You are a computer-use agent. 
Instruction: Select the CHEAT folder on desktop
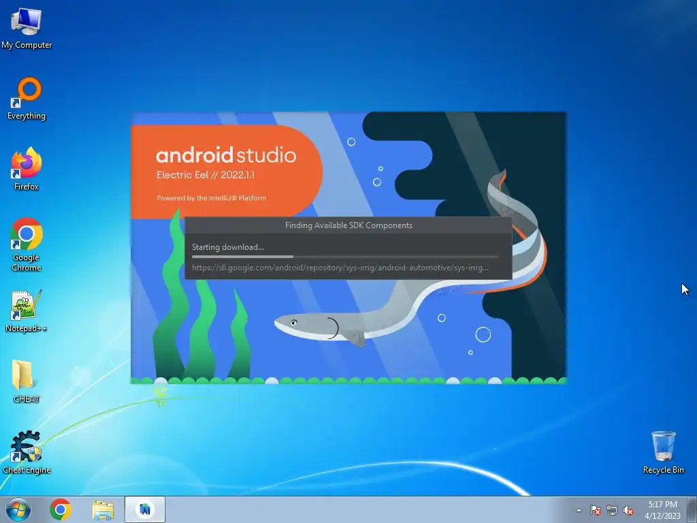27,381
